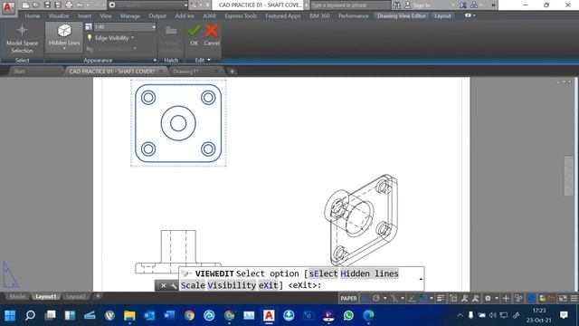
Task: Click the Hidden Lines view style button
Action: coord(64,37)
